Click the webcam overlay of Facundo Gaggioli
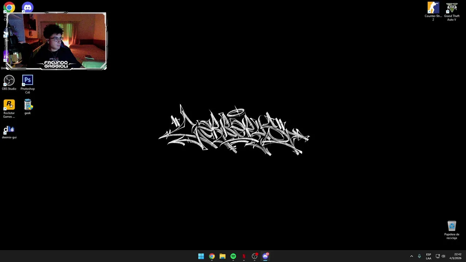 coord(57,41)
